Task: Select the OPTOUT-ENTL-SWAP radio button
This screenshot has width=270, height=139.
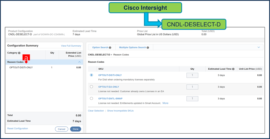Action: pos(91,98)
